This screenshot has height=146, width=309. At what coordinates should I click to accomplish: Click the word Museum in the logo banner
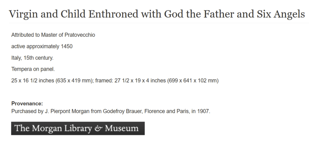tap(122, 128)
